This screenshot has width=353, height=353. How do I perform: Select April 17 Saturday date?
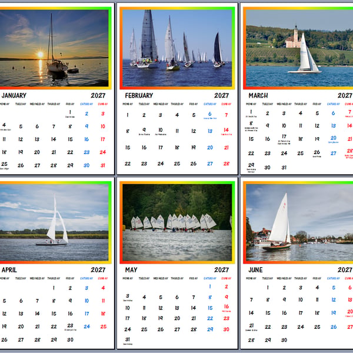tap(86, 314)
